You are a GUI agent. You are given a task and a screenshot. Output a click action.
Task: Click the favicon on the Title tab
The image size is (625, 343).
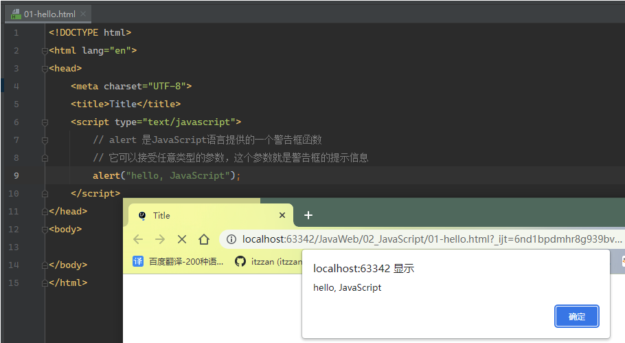coord(142,216)
